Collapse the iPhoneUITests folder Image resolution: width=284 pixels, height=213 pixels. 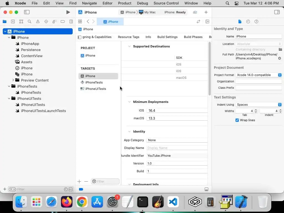(x=9, y=98)
